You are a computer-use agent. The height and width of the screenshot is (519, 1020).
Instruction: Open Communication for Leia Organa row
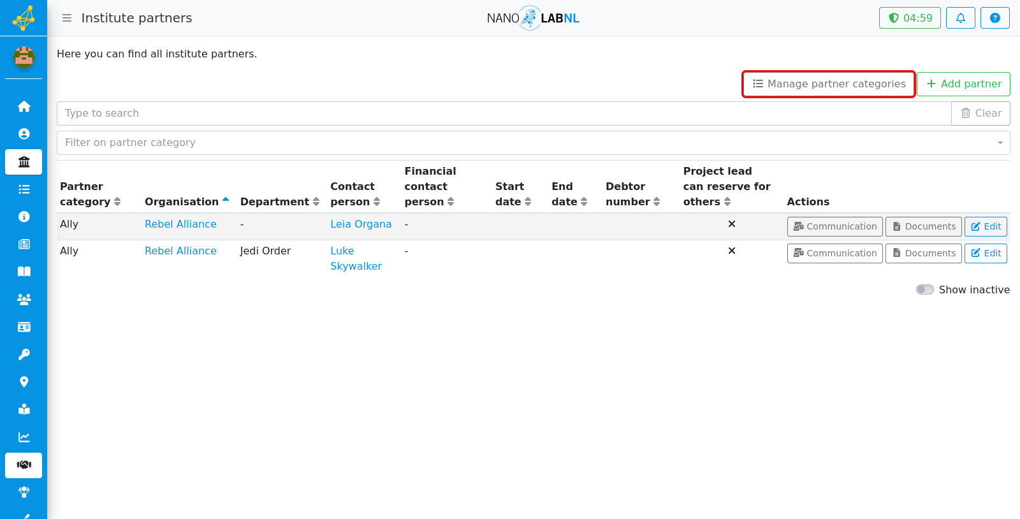pyautogui.click(x=834, y=226)
